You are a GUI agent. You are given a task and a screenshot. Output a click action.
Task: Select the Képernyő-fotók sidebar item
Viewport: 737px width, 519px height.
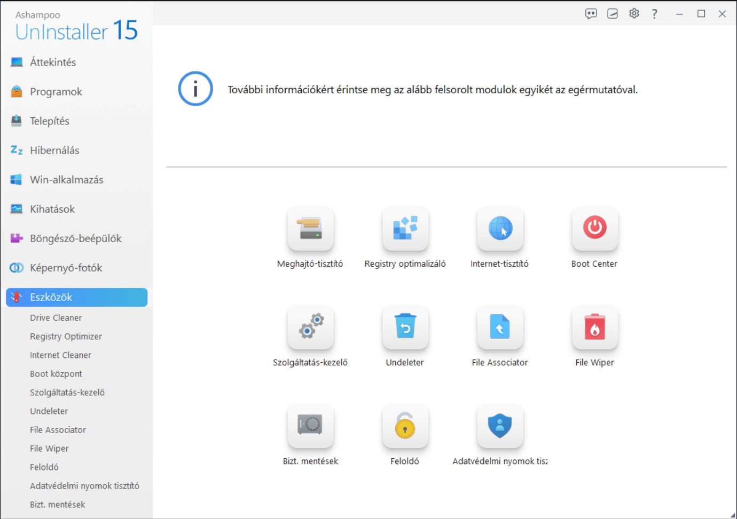pos(76,268)
